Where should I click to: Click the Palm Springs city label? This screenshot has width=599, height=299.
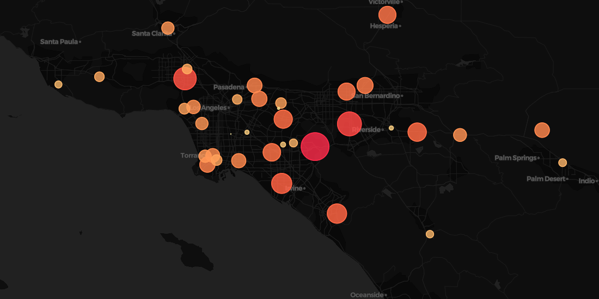point(515,158)
